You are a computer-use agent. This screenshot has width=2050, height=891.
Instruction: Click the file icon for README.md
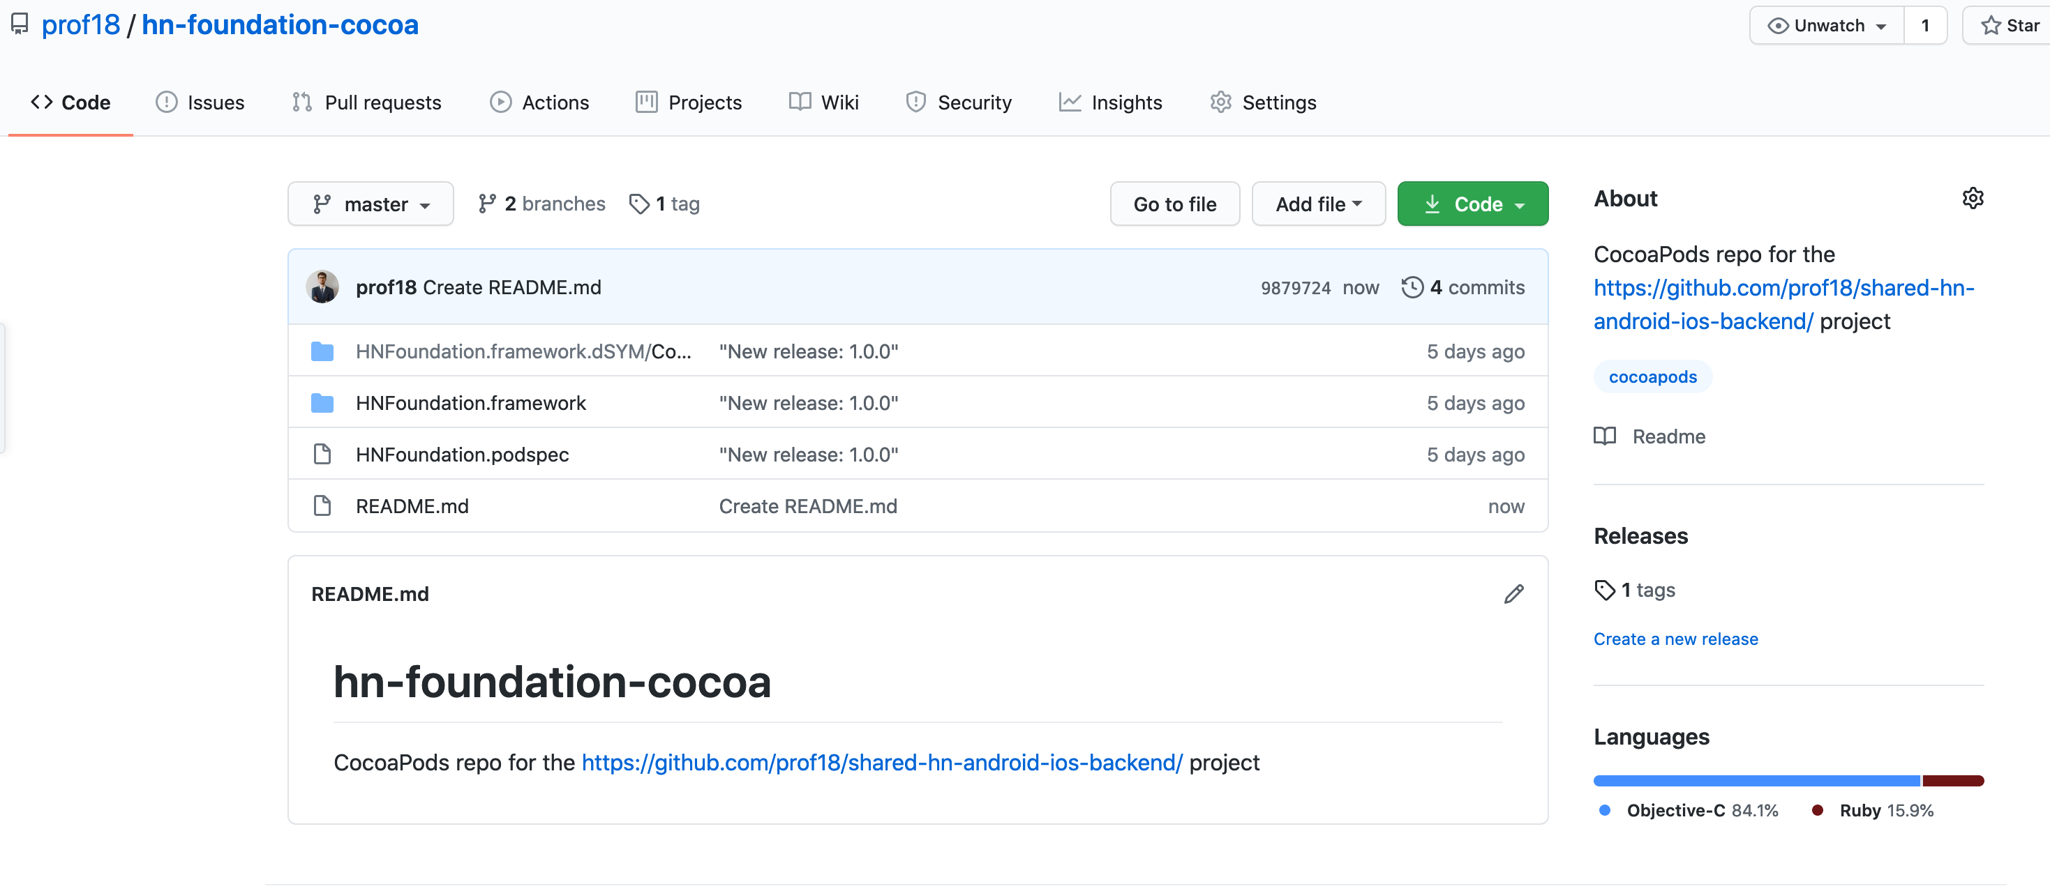(x=322, y=506)
